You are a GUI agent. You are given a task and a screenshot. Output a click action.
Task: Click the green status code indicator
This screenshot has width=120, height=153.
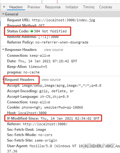32,31
